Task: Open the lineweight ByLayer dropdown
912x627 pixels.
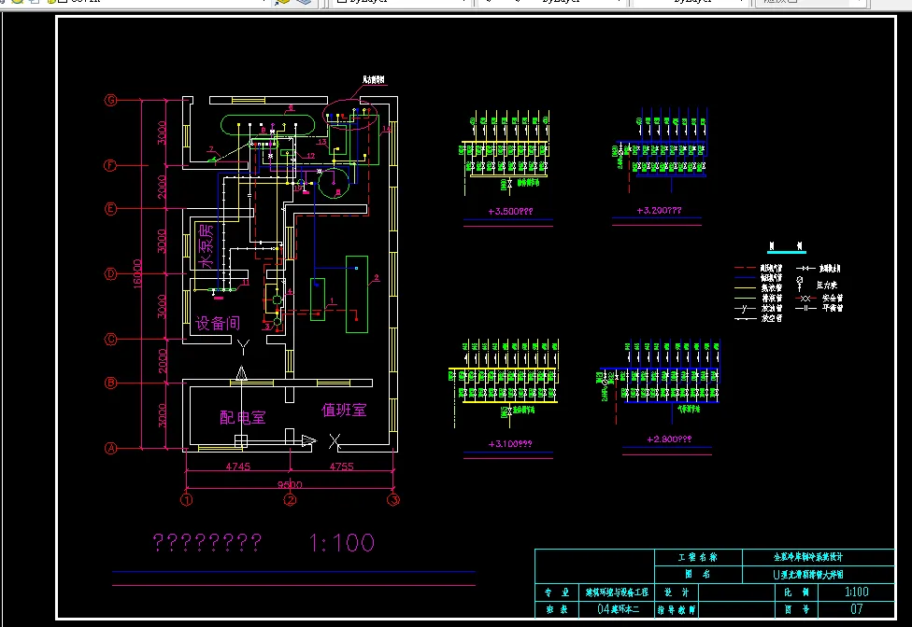Action: pos(691,2)
